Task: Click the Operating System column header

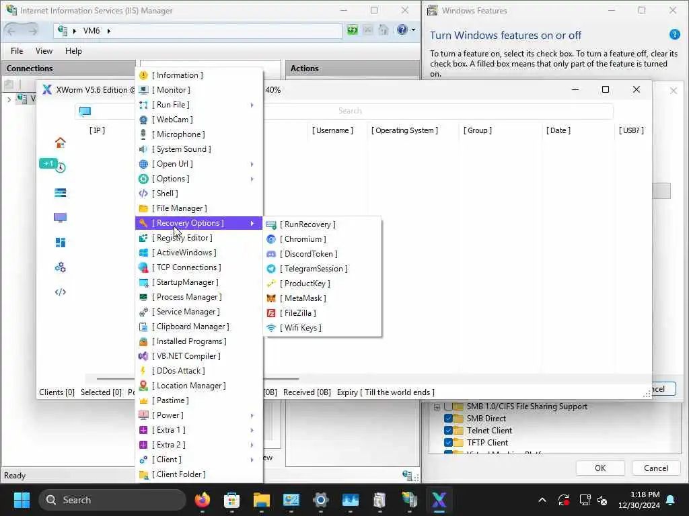Action: 404,130
